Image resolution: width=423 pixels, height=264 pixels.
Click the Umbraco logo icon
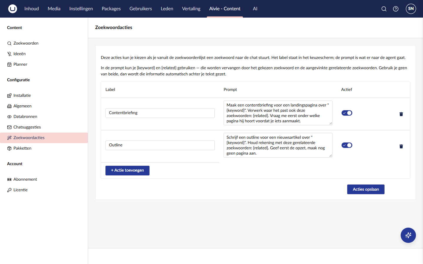coord(13,9)
